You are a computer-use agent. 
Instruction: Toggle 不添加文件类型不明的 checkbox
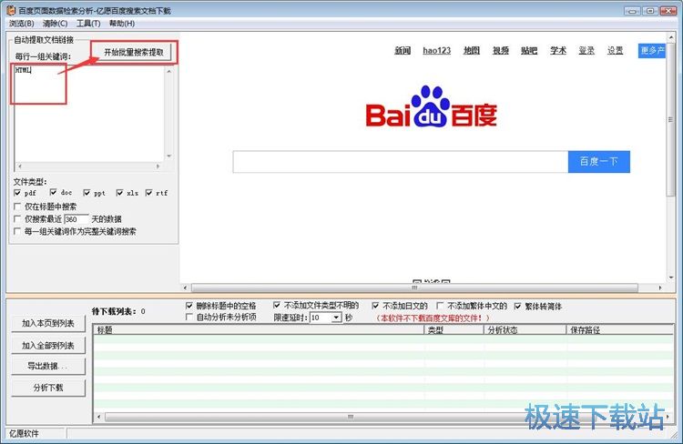point(277,305)
